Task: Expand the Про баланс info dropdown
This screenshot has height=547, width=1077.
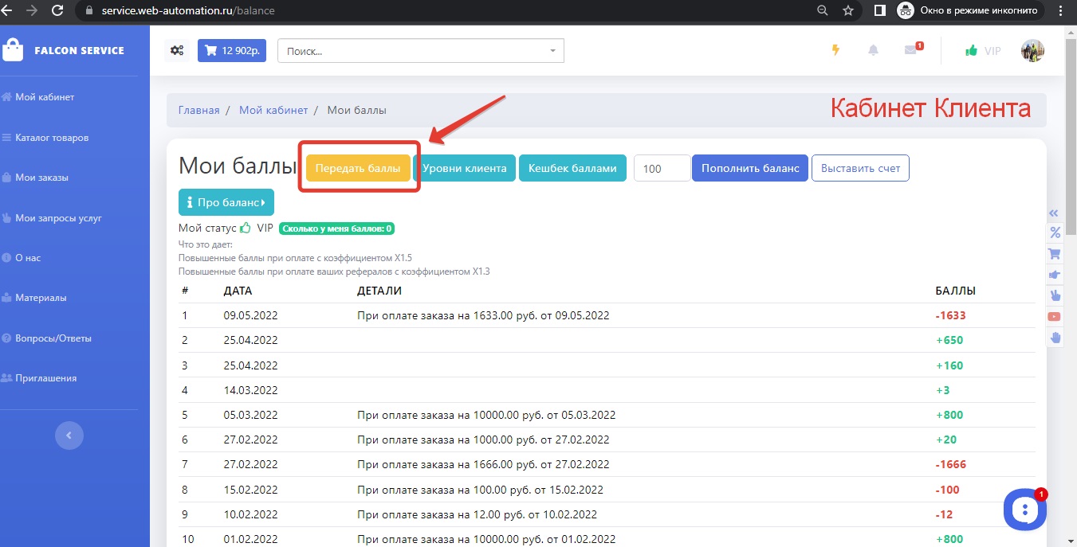Action: tap(226, 202)
